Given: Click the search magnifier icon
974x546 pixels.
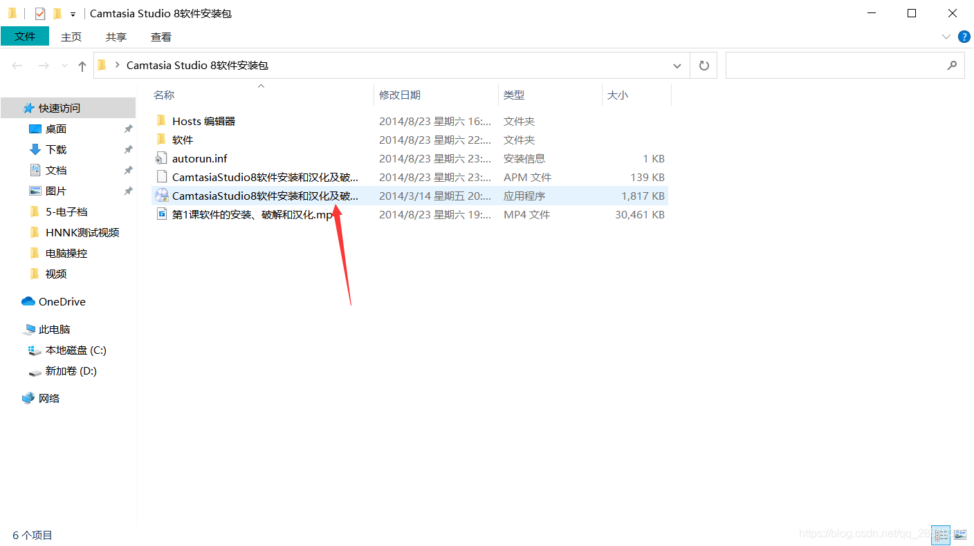Looking at the screenshot, I should pyautogui.click(x=952, y=66).
